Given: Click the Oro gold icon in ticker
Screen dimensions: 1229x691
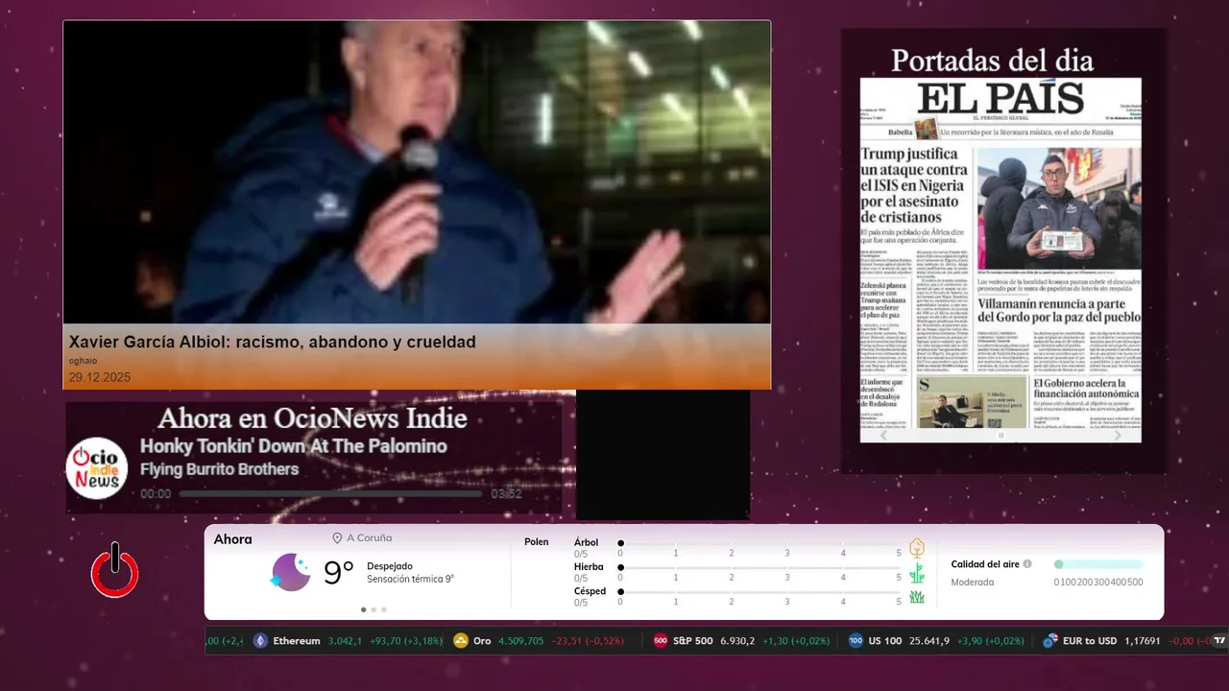Looking at the screenshot, I should [461, 641].
